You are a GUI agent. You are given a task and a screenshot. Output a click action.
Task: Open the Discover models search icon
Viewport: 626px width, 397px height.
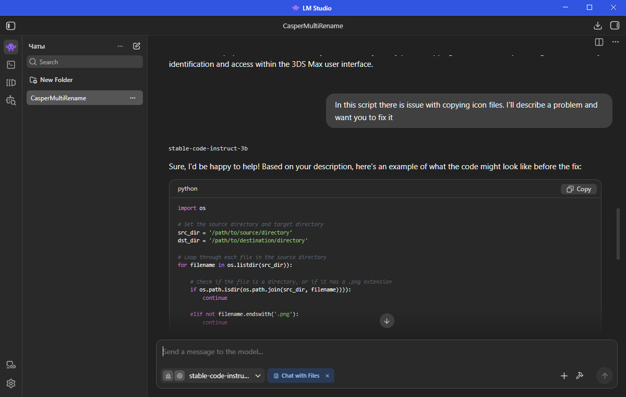pos(11,100)
